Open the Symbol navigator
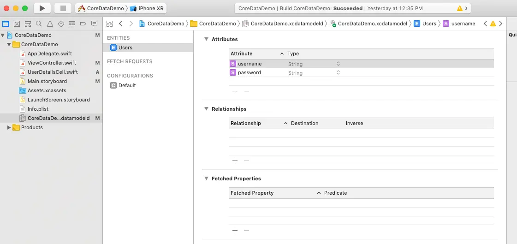517x244 pixels. [28, 24]
